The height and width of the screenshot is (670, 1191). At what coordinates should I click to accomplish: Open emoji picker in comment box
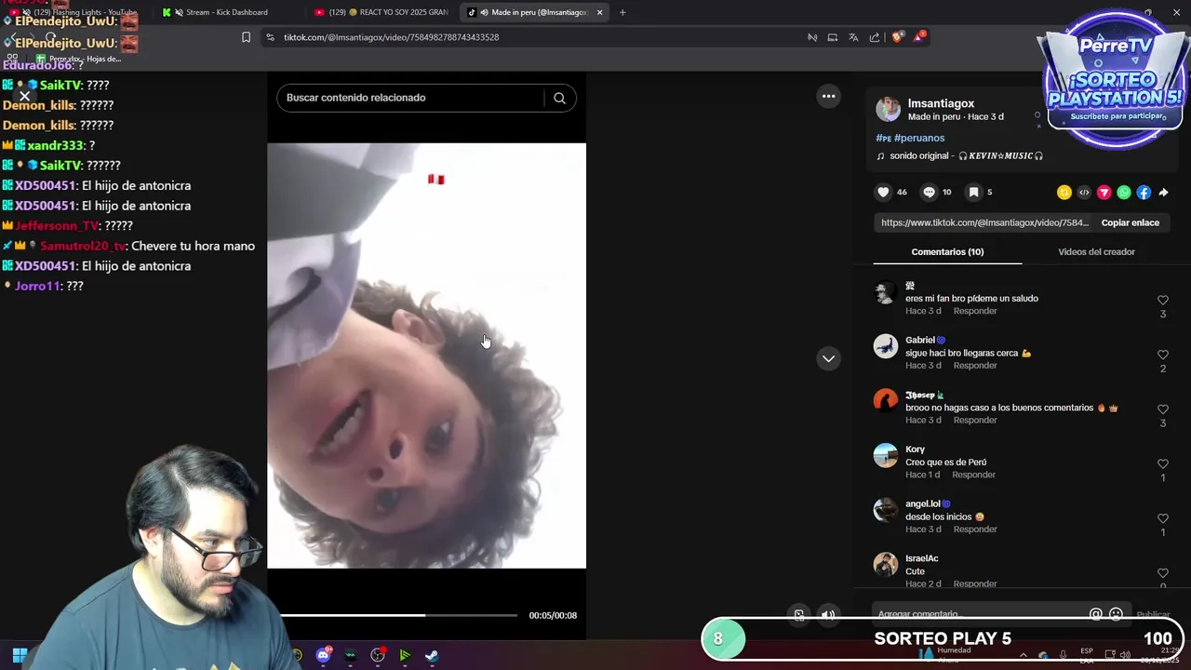tap(1116, 614)
